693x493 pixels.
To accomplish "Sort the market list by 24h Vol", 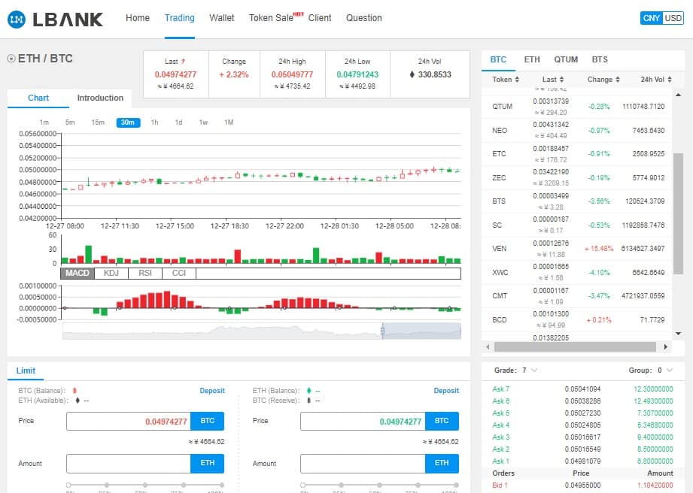I will point(656,80).
